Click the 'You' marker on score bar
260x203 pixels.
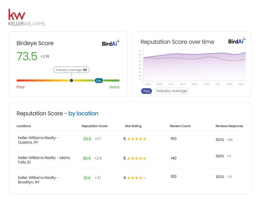click(99, 81)
